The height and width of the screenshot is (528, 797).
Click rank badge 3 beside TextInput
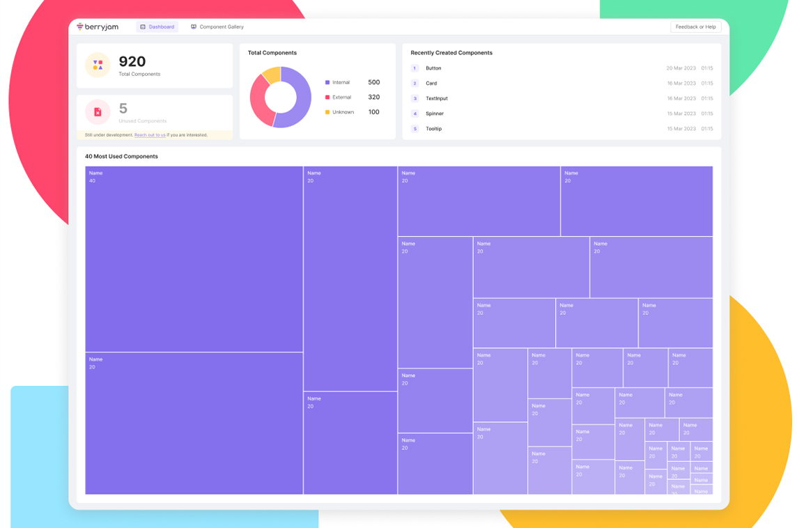tap(415, 99)
